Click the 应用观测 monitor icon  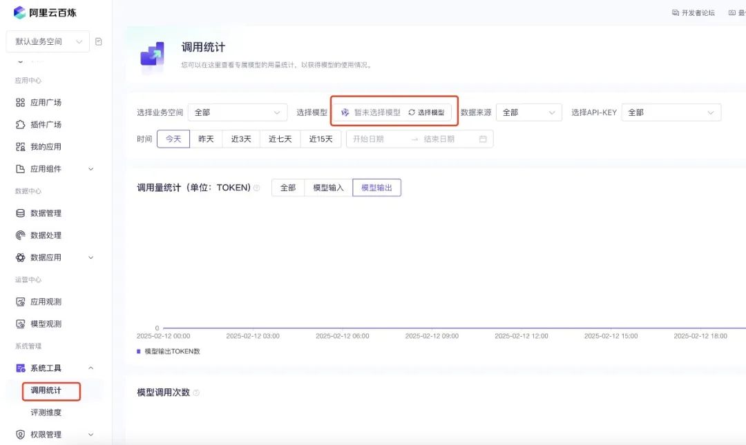point(21,302)
